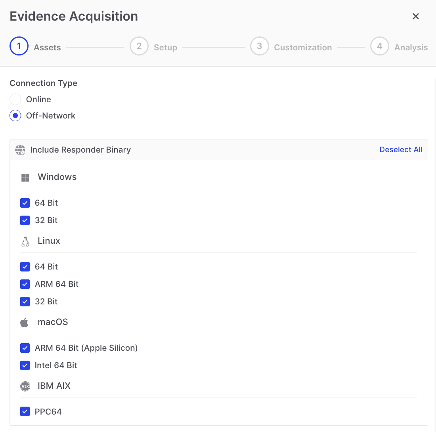Click the Apple macOS icon
The height and width of the screenshot is (432, 436).
pyautogui.click(x=25, y=322)
